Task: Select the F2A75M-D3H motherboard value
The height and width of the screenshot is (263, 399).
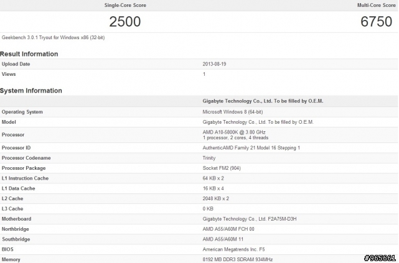Action: (x=250, y=219)
